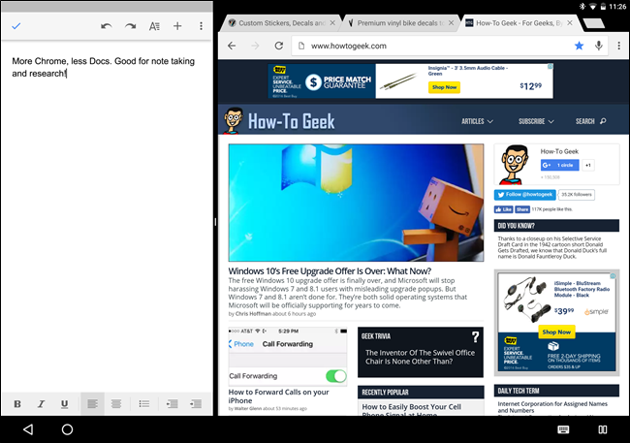Switch to Premium vinyl bike decals tab
This screenshot has height=443, width=630.
(400, 23)
